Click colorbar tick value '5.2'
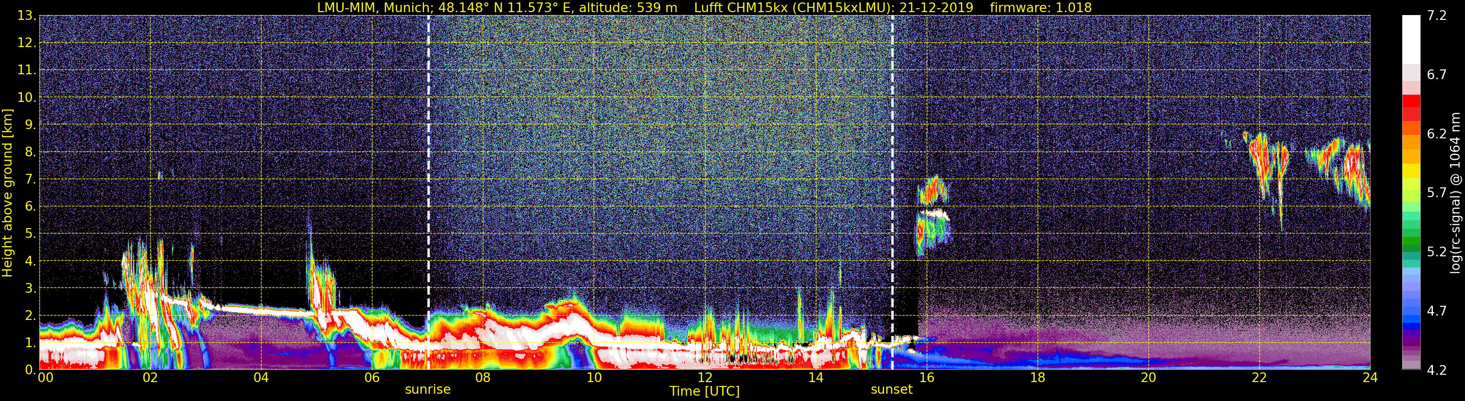This screenshot has width=1465, height=401. (1437, 252)
